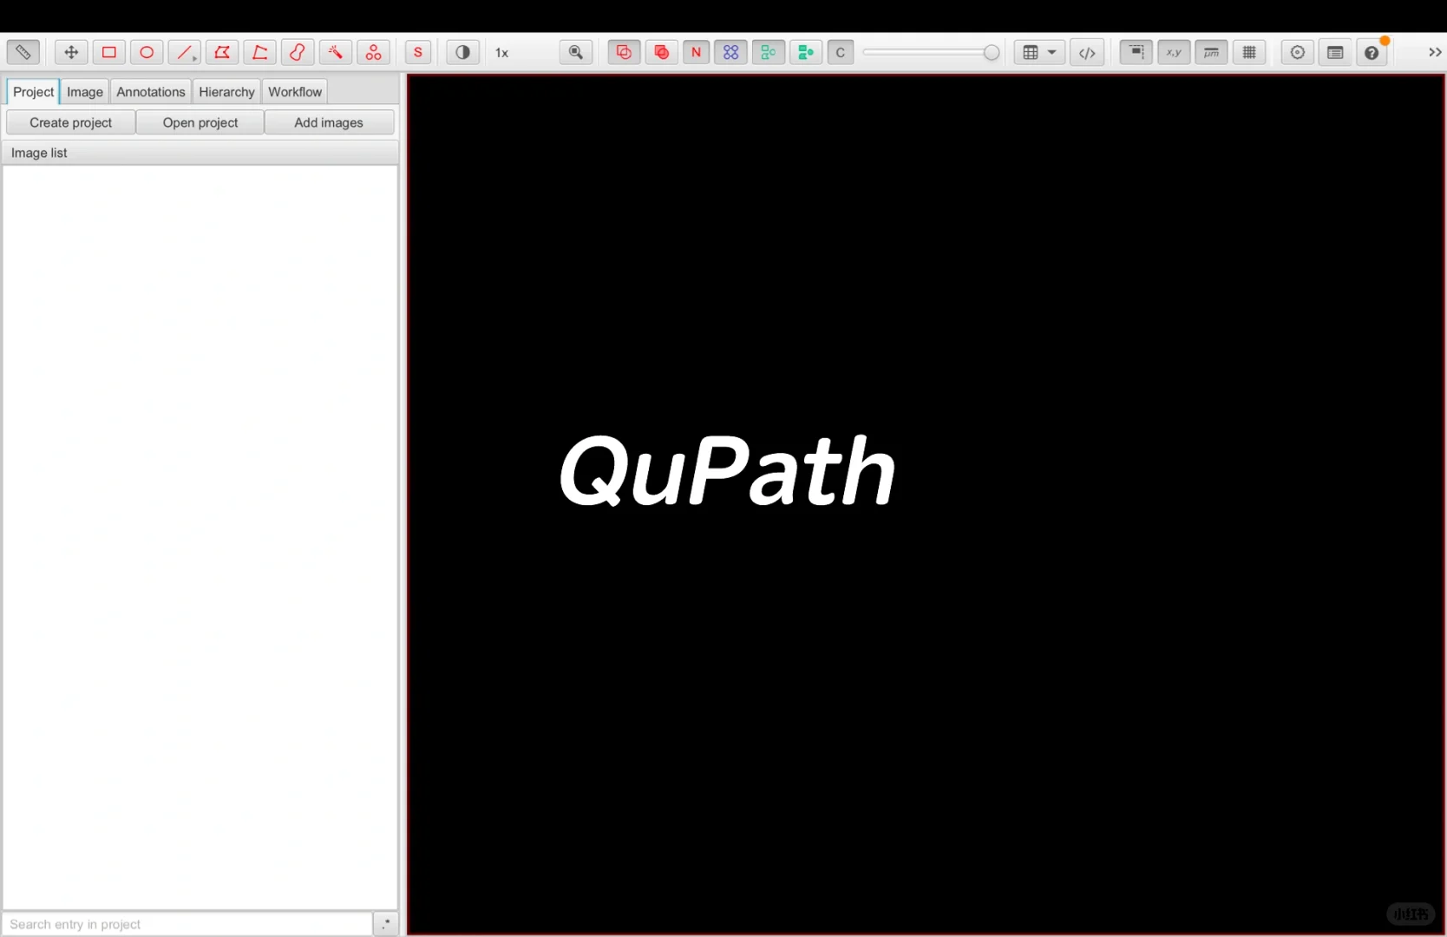Click the Open project button
The height and width of the screenshot is (937, 1447).
(200, 122)
